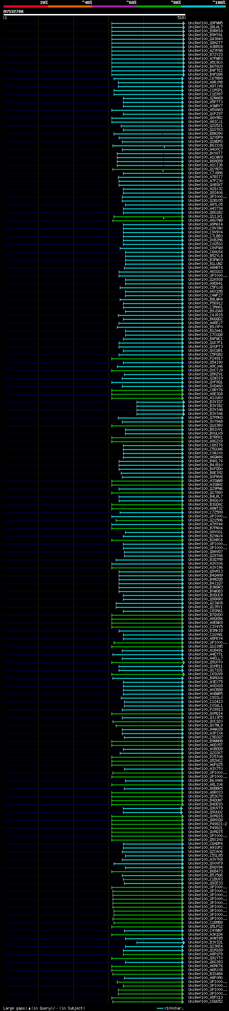The height and width of the screenshot is (1011, 229).
Task: Open hit UniRef100_Q8LAL7
Action: coord(205,27)
